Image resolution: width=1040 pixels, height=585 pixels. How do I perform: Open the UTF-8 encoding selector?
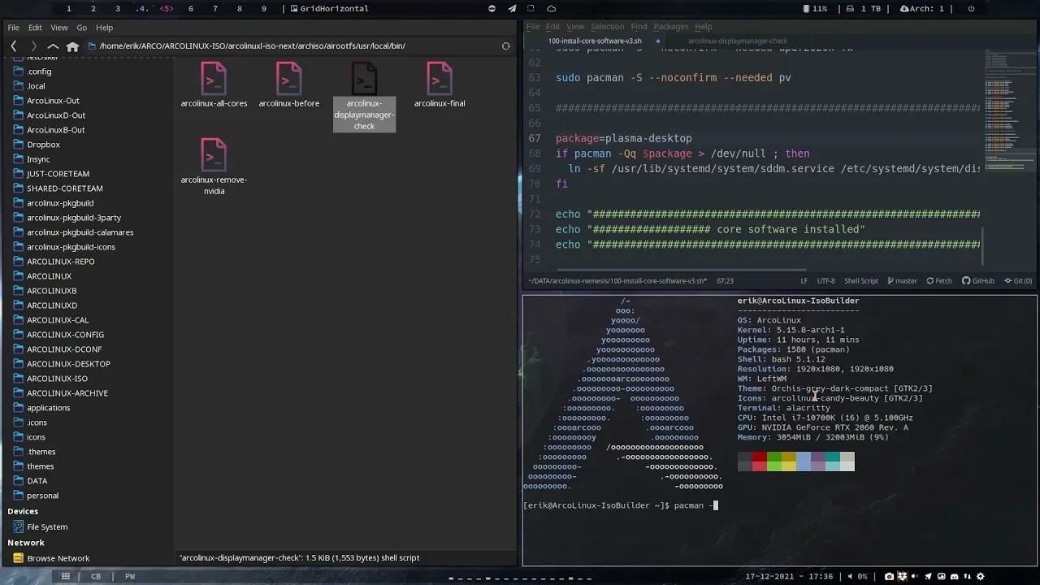click(825, 280)
